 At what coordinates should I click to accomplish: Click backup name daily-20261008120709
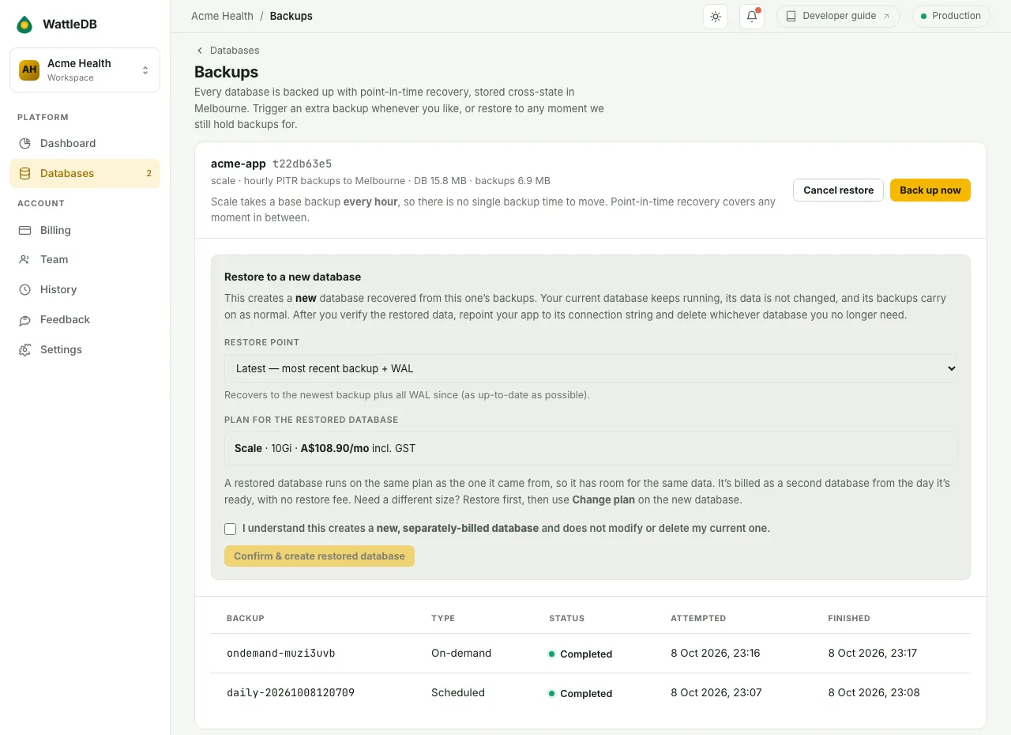[291, 693]
